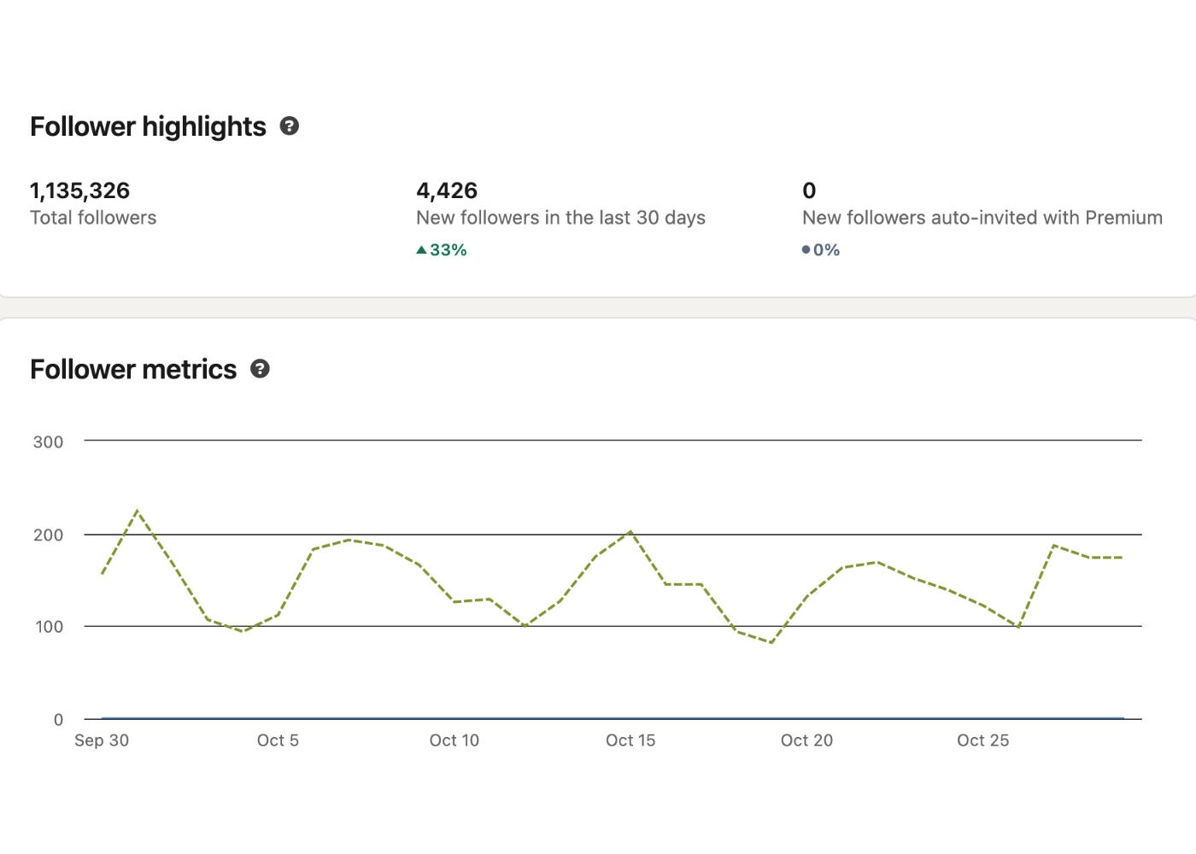Click the New followers auto-invited stat

[982, 218]
